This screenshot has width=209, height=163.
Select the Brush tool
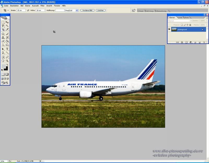point(7,34)
